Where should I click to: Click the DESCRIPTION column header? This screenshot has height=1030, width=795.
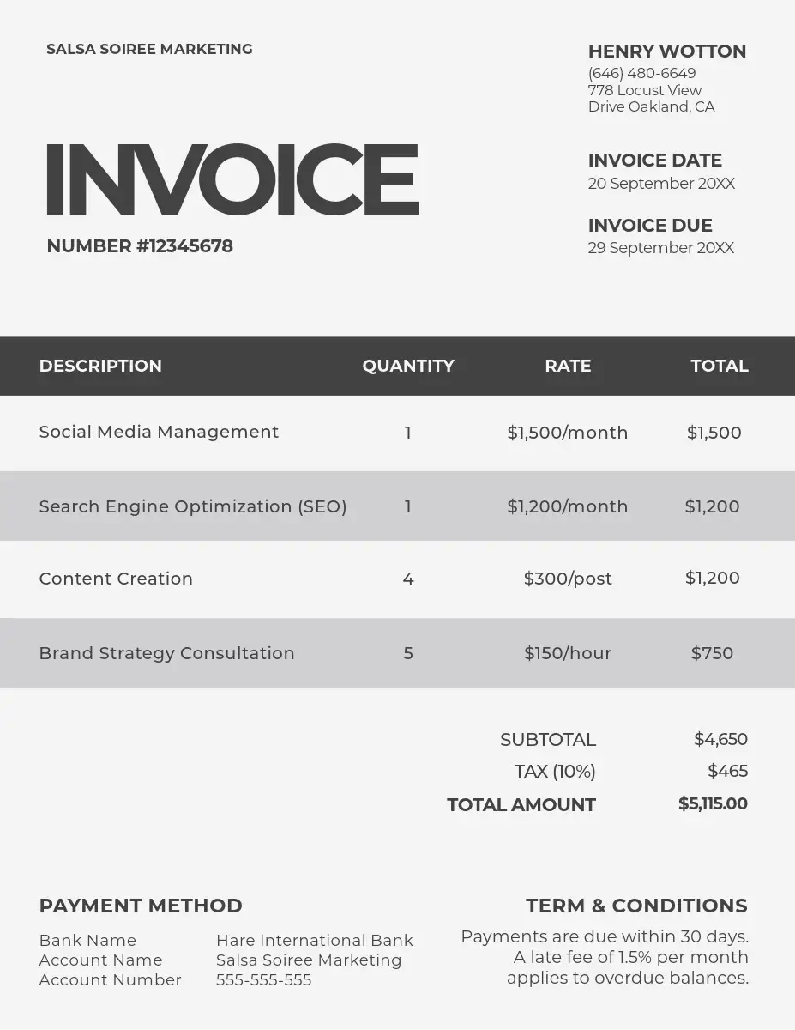(100, 367)
